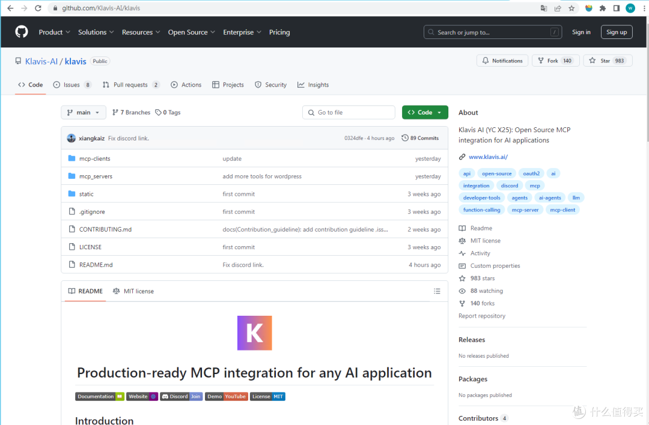Switch to the Actions tab
The width and height of the screenshot is (649, 425).
pos(186,85)
